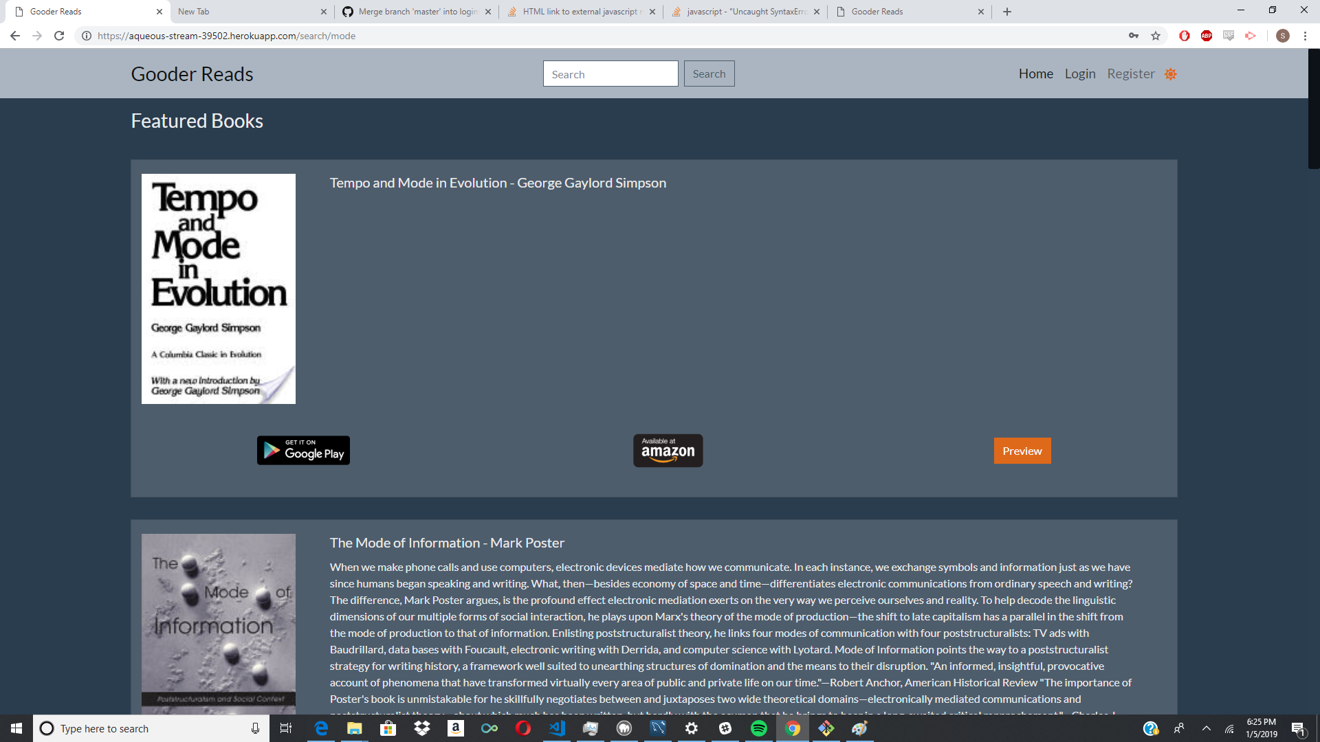Show hidden system tray icons
The image size is (1320, 742).
click(x=1207, y=728)
